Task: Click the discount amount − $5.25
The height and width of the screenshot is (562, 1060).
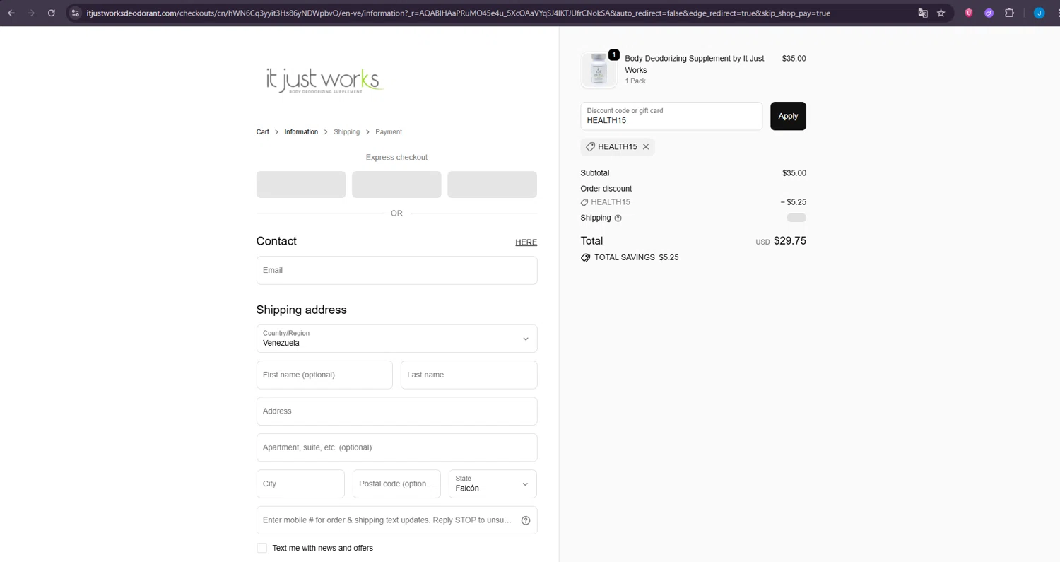Action: [x=794, y=202]
